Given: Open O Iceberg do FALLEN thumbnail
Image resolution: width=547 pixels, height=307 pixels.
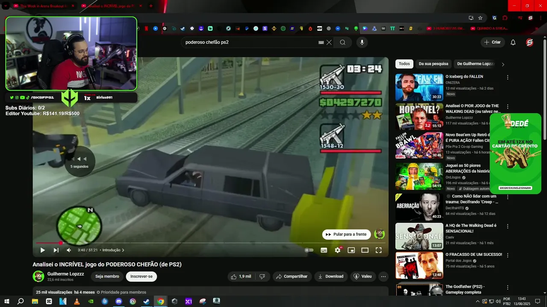Looking at the screenshot, I should click(419, 87).
